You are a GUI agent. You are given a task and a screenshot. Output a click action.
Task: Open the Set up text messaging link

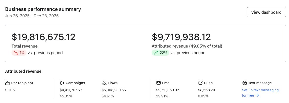point(260,90)
